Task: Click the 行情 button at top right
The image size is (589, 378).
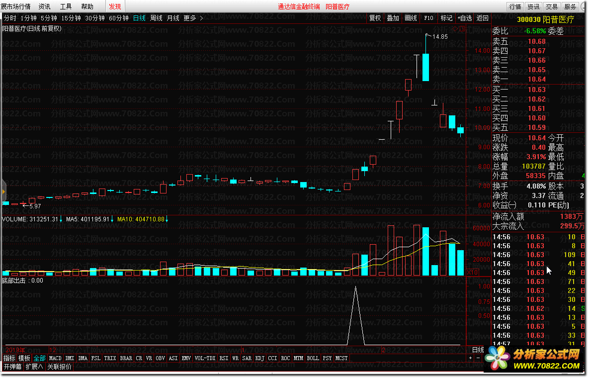Action: point(515,6)
